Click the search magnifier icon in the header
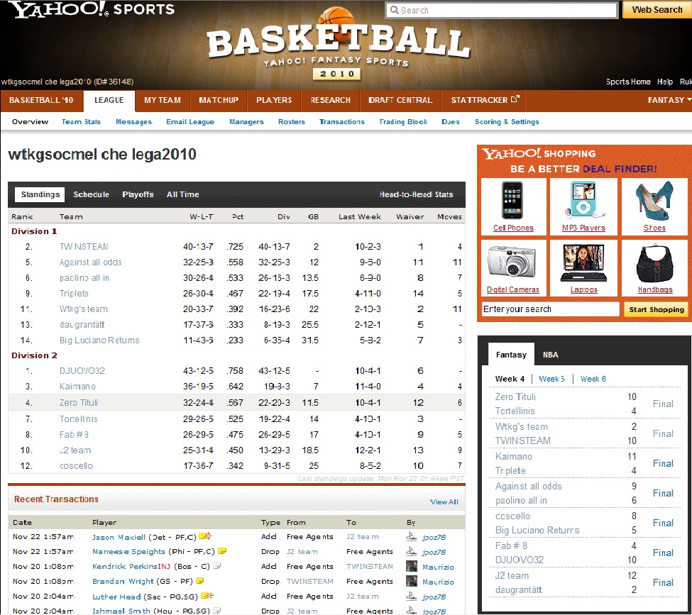 pyautogui.click(x=395, y=10)
